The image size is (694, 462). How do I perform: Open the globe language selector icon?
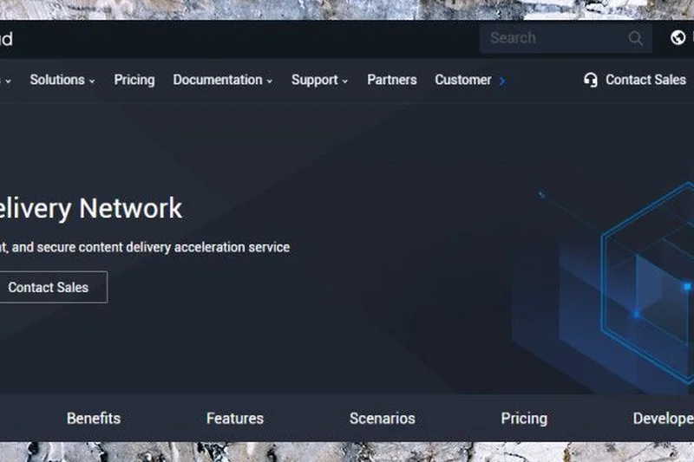tap(678, 37)
